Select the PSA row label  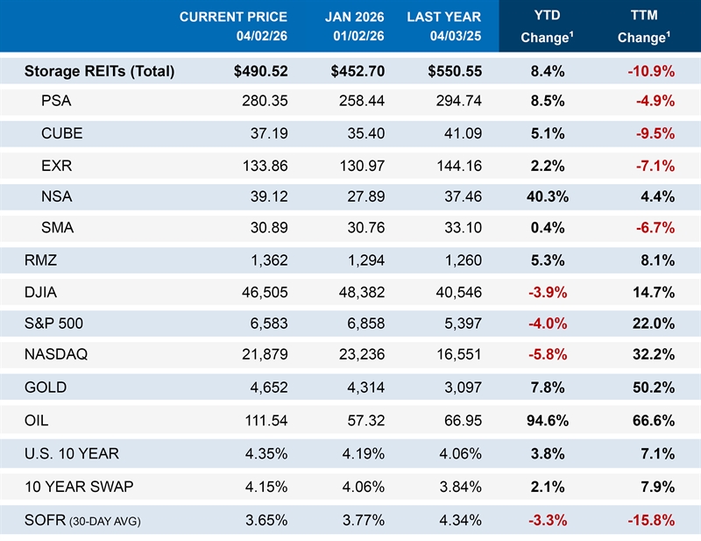pyautogui.click(x=56, y=101)
